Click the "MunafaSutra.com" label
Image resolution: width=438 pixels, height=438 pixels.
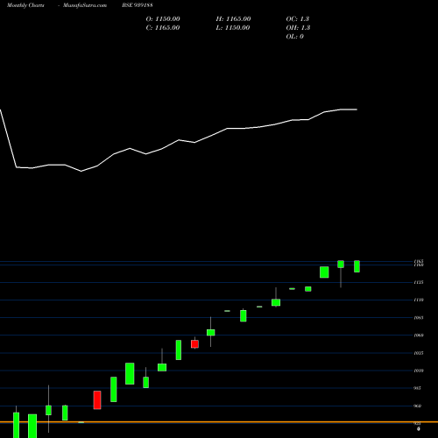(x=85, y=5)
